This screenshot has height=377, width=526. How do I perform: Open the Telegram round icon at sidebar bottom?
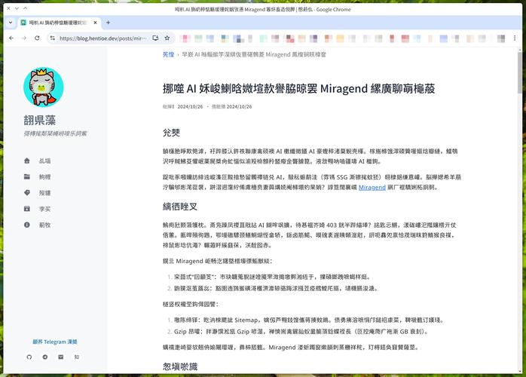[45, 357]
